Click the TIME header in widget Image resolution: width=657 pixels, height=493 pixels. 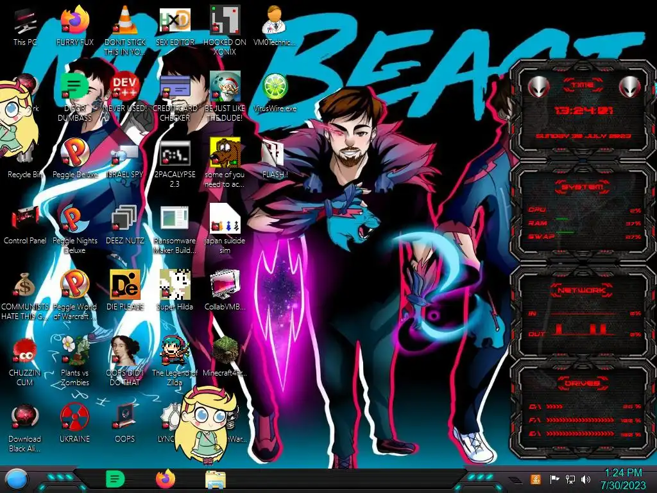coord(583,85)
